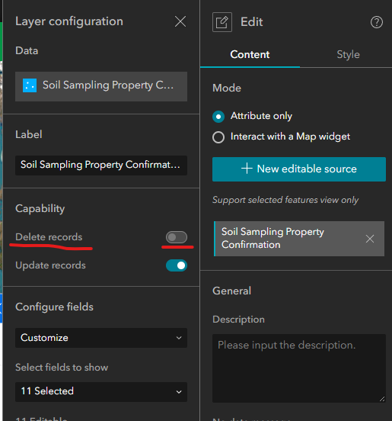
Task: Click New editable source button
Action: [299, 169]
